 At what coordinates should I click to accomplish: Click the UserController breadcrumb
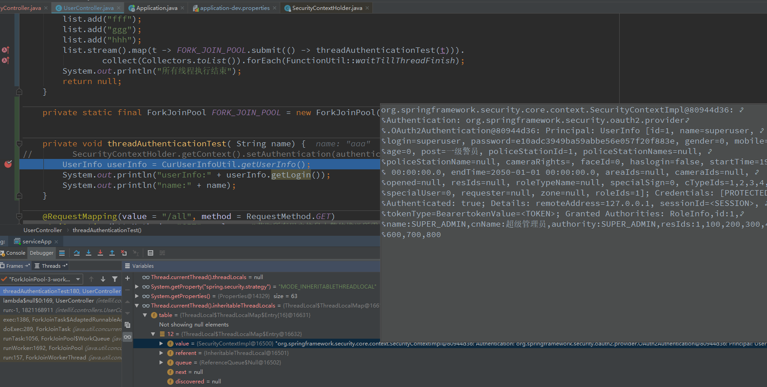(x=42, y=230)
